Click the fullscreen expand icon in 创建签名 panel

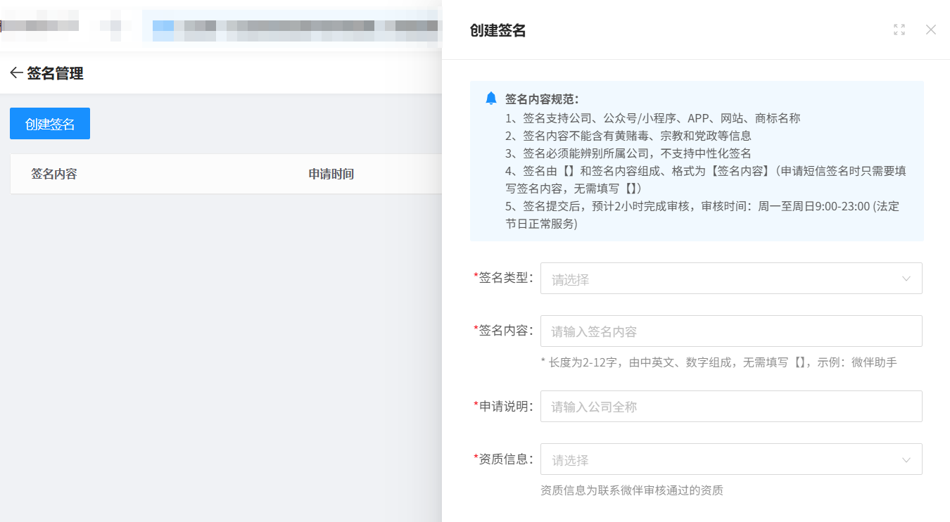899,30
